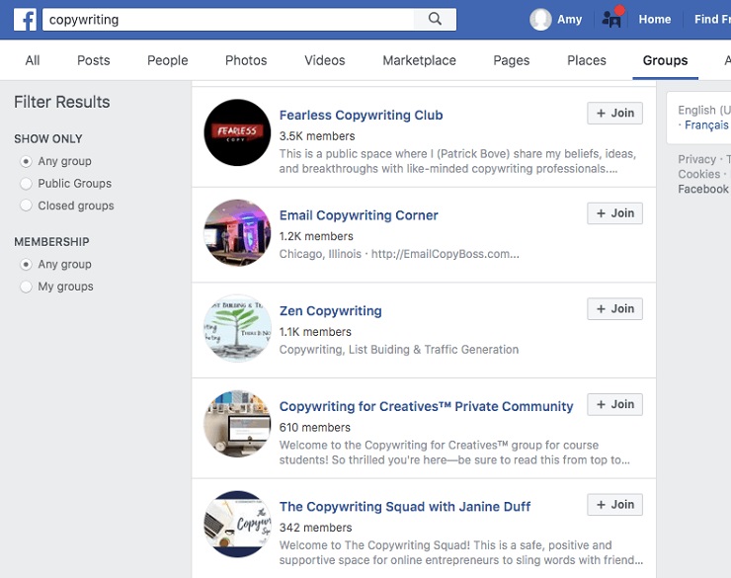Select Any group under Show Only
Viewport: 731px width, 578px height.
click(x=26, y=161)
